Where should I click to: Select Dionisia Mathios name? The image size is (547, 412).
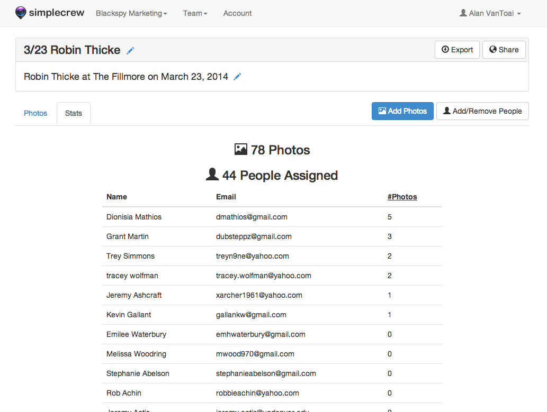(x=134, y=217)
